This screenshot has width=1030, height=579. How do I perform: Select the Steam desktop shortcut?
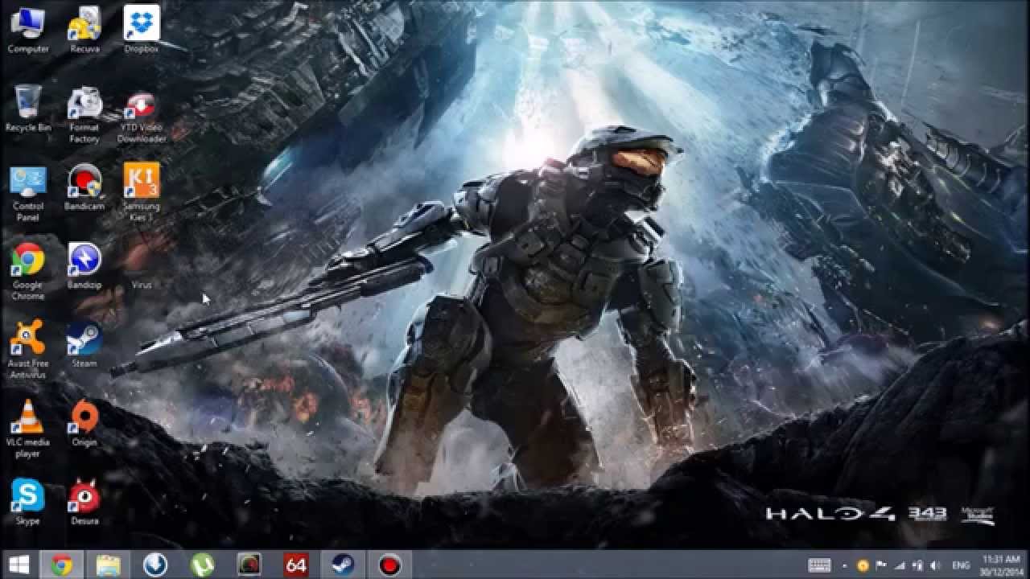click(84, 345)
